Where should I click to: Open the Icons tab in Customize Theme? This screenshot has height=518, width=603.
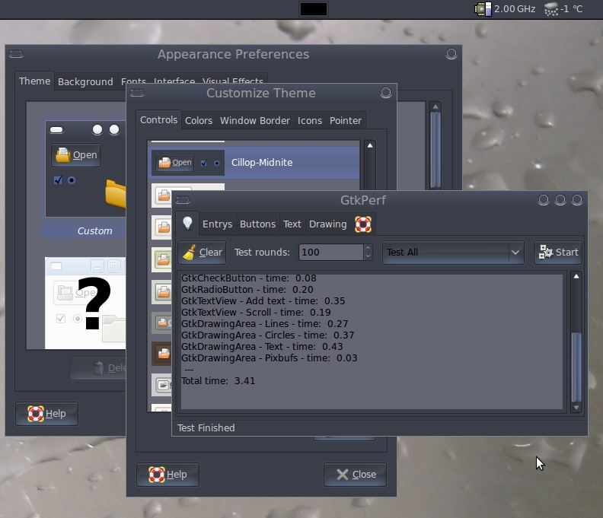coord(310,121)
